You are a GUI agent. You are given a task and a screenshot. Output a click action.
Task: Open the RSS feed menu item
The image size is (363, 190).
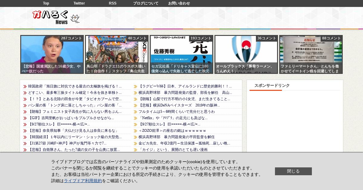click(x=113, y=3)
